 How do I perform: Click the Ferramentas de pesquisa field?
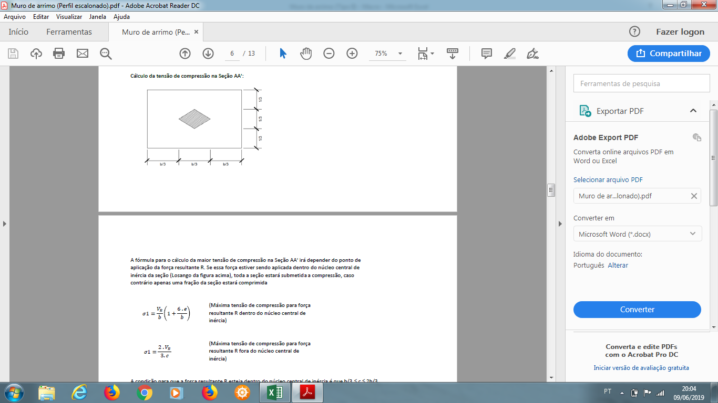click(x=641, y=83)
